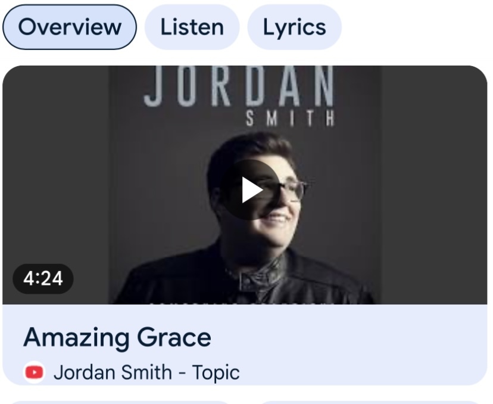Open the Amazing Grace title link
Image resolution: width=493 pixels, height=404 pixels.
tap(117, 337)
